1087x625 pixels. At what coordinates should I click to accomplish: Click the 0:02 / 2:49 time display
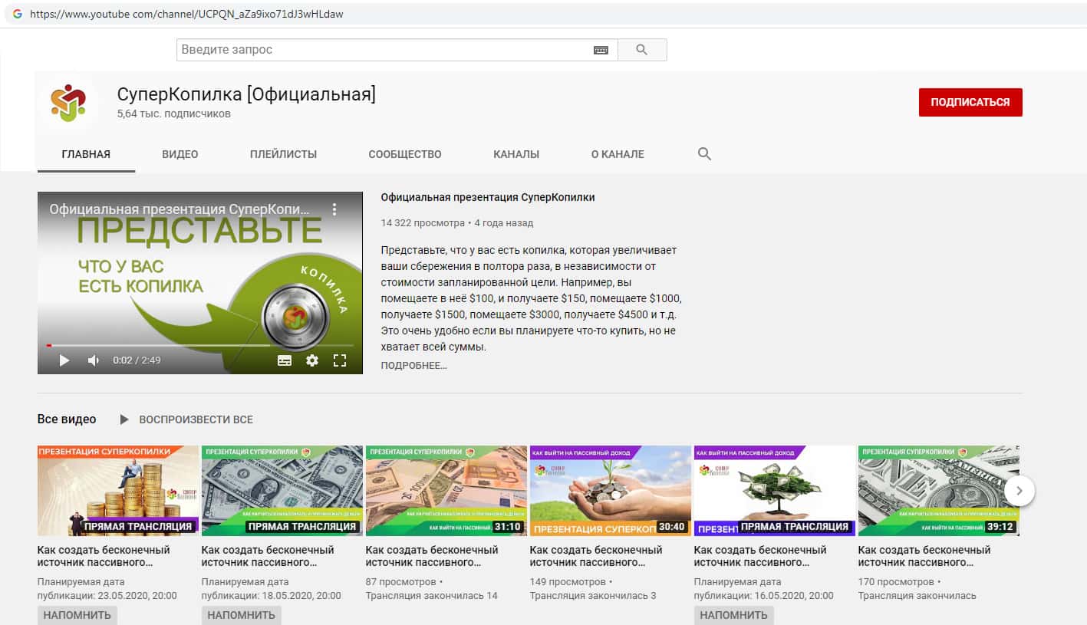pos(137,360)
